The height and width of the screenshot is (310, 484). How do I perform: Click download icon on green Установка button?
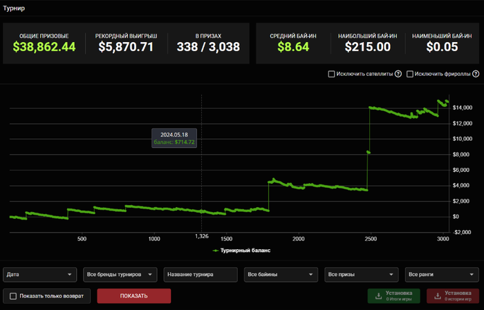[x=378, y=296]
